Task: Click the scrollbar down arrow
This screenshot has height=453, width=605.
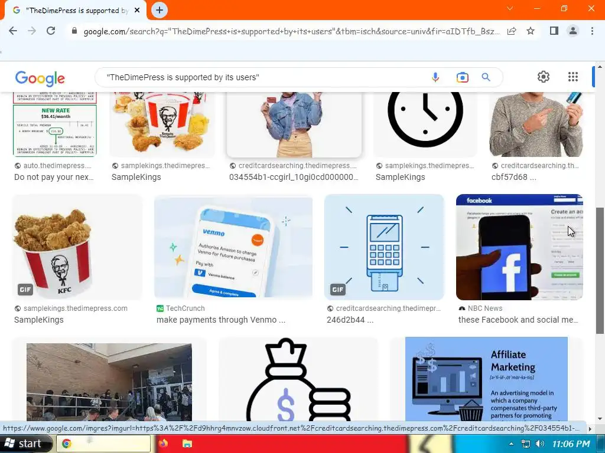Action: (600, 418)
